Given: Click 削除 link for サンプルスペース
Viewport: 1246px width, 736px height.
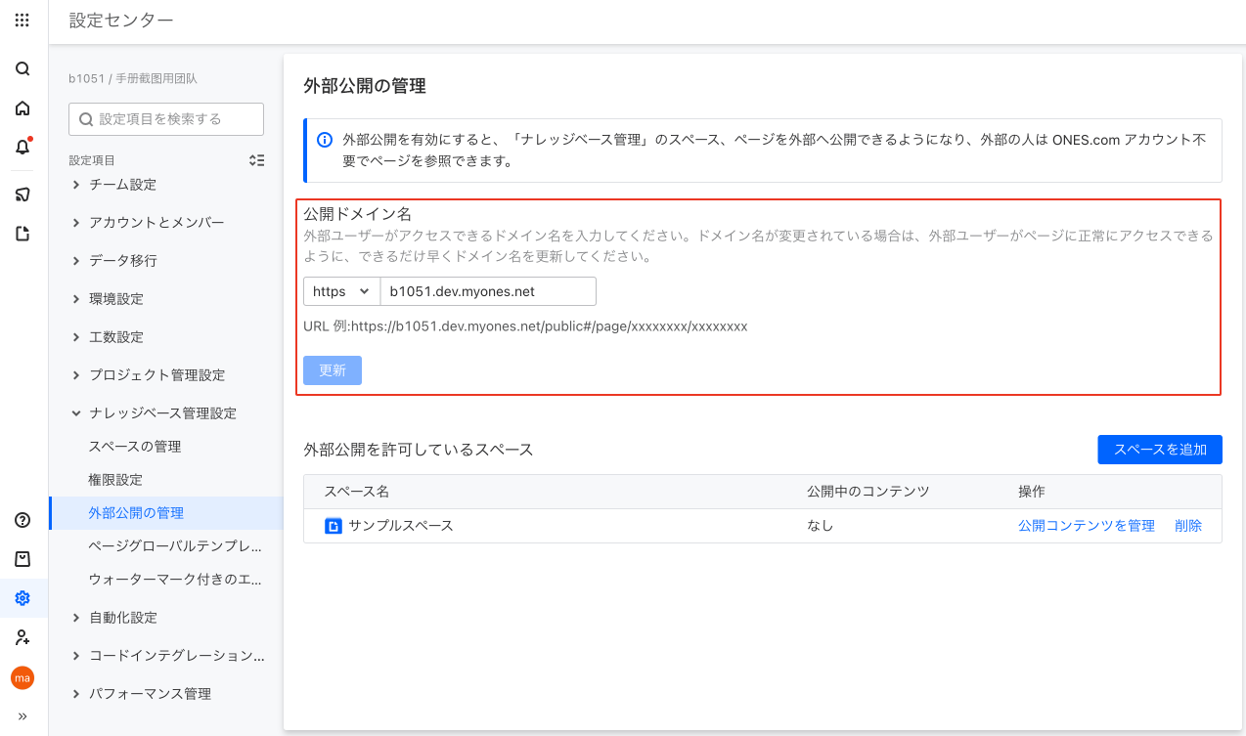Looking at the screenshot, I should coord(1187,526).
